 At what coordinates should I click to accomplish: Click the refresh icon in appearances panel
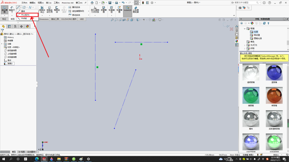(264, 23)
